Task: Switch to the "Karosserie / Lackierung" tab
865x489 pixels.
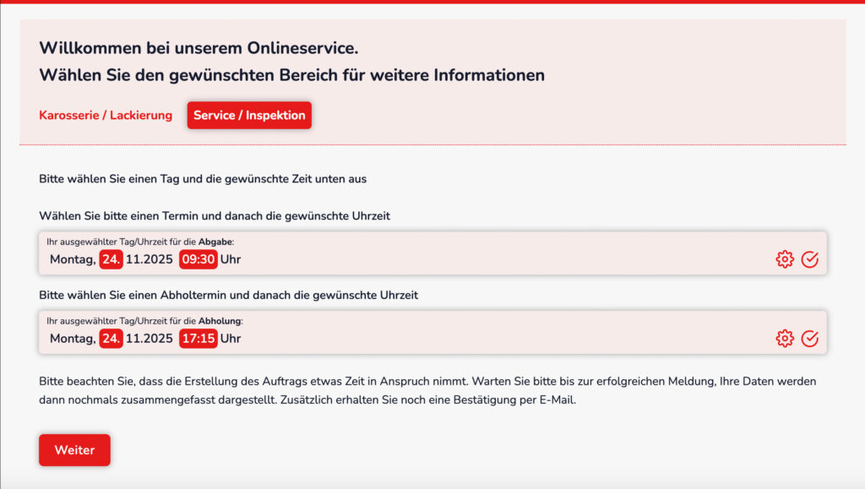Action: pos(106,115)
